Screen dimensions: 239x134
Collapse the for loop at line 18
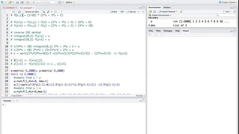[9, 74]
